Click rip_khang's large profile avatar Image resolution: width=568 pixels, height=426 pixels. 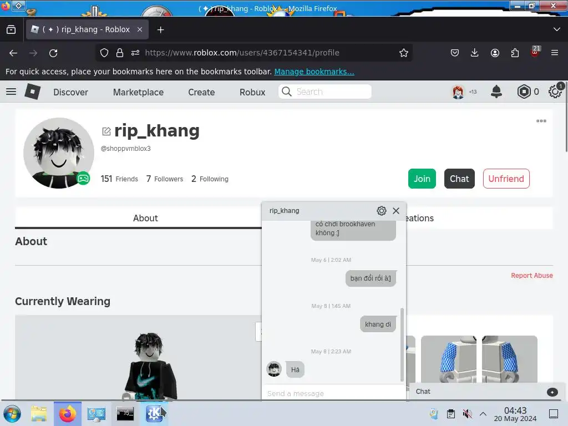tap(59, 153)
